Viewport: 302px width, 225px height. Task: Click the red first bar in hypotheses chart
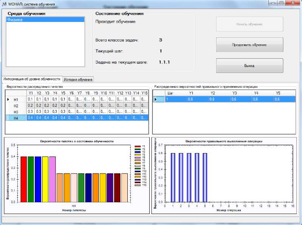coord(24,179)
